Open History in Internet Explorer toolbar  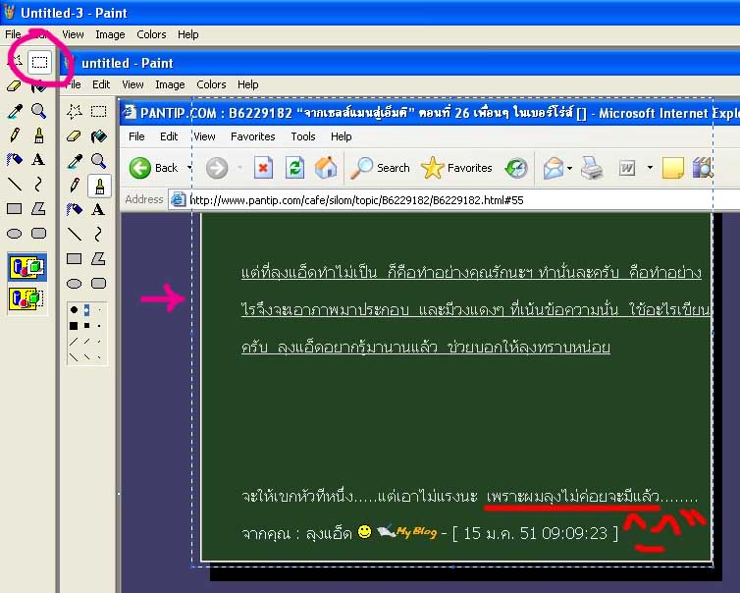point(516,168)
